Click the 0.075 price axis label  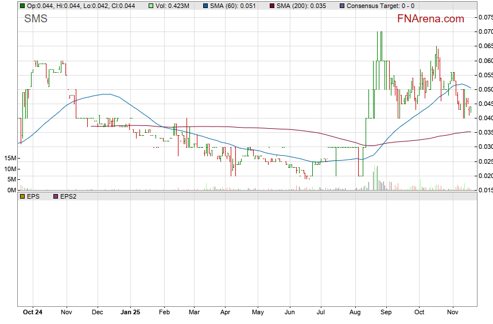tap(485, 17)
